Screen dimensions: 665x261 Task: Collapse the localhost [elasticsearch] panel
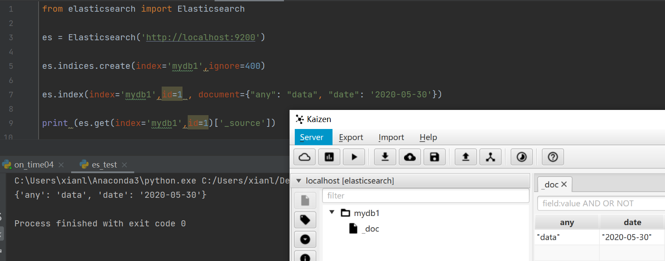click(x=298, y=181)
